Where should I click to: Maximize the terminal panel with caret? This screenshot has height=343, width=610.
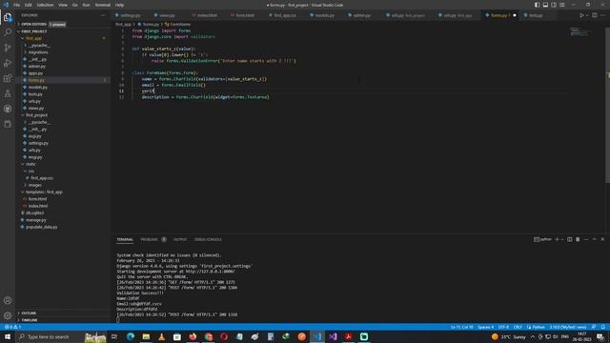pyautogui.click(x=594, y=239)
